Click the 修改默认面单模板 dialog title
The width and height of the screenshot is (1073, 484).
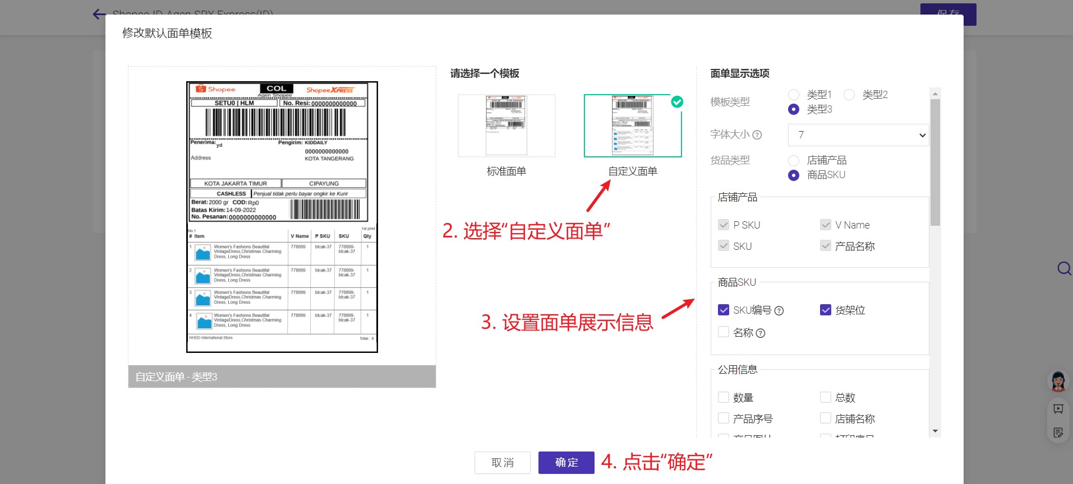[x=167, y=33]
